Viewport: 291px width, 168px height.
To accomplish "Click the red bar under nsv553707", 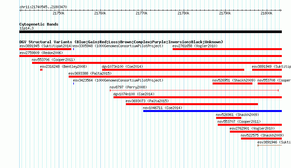I will 250,125.
